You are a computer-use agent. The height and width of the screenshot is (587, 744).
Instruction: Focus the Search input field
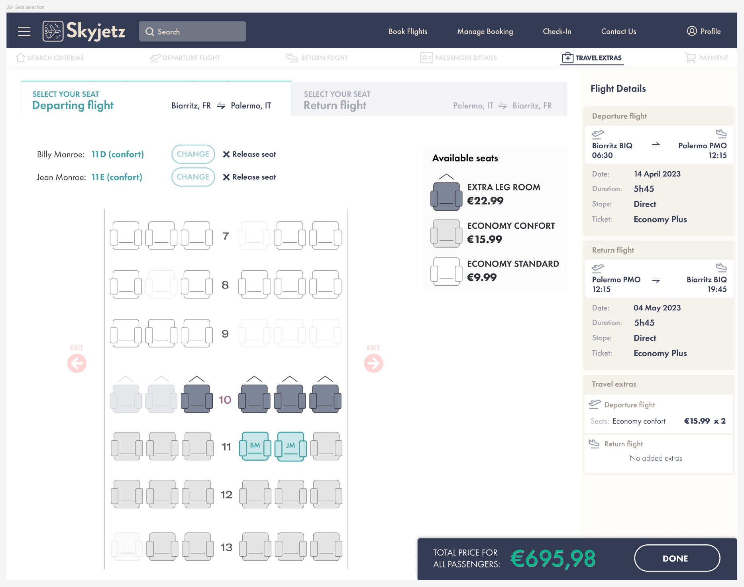pyautogui.click(x=192, y=31)
